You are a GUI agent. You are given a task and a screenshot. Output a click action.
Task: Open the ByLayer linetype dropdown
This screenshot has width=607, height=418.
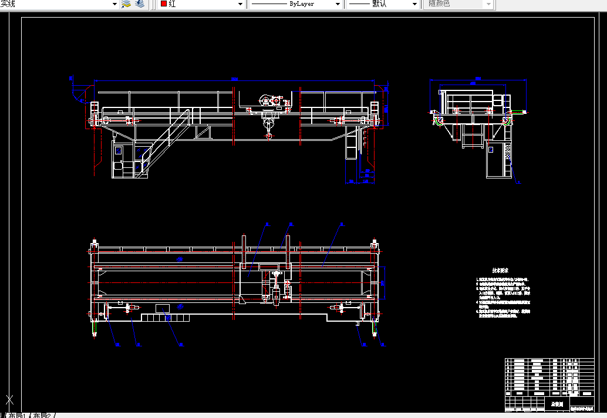click(295, 4)
